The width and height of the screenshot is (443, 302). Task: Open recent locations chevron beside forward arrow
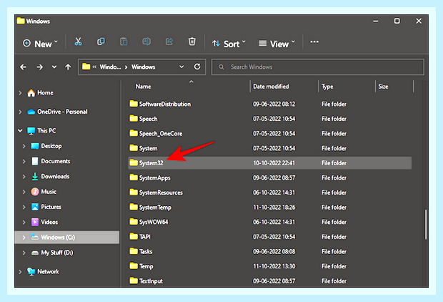coord(54,67)
